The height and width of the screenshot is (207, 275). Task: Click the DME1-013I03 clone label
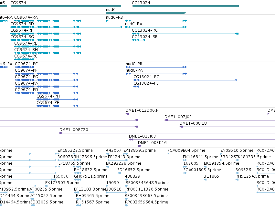[x=143, y=136]
